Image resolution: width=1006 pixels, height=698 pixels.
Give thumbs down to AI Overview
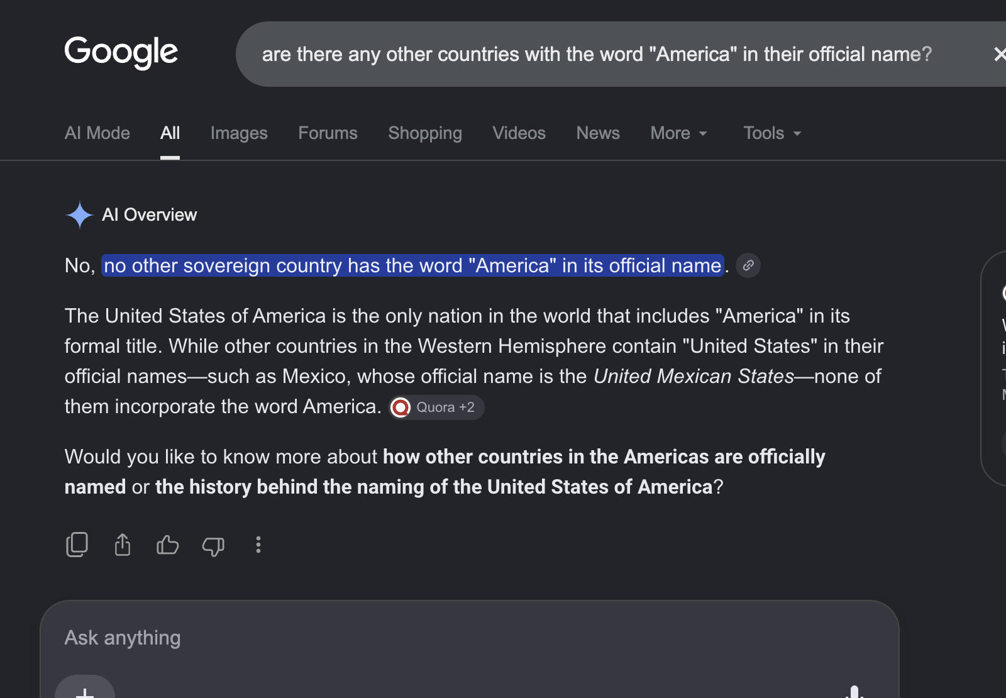(x=213, y=546)
